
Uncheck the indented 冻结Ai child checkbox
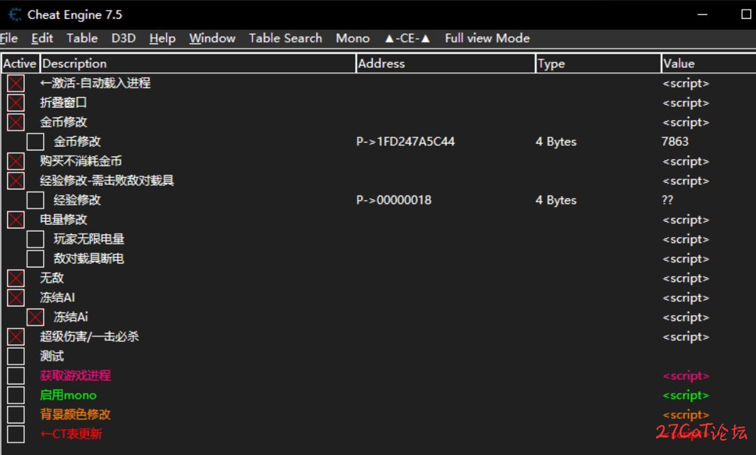[35, 317]
